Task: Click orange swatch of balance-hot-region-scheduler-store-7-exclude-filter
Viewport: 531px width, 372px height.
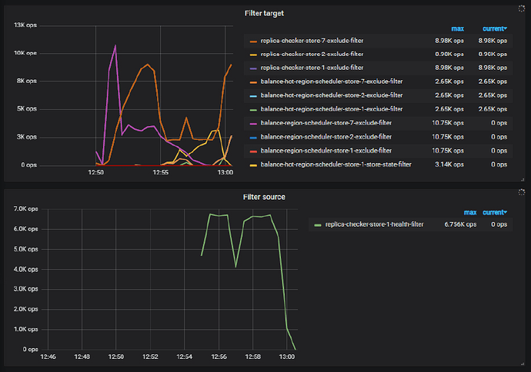Action: (x=253, y=82)
